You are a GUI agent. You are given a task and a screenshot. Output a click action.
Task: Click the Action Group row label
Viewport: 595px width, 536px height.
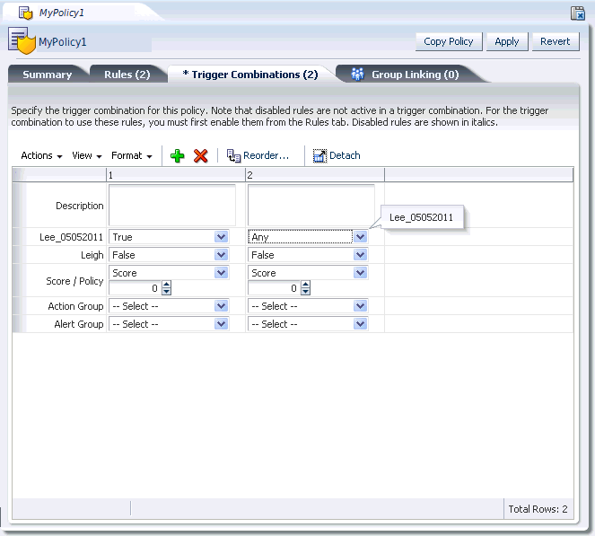75,306
